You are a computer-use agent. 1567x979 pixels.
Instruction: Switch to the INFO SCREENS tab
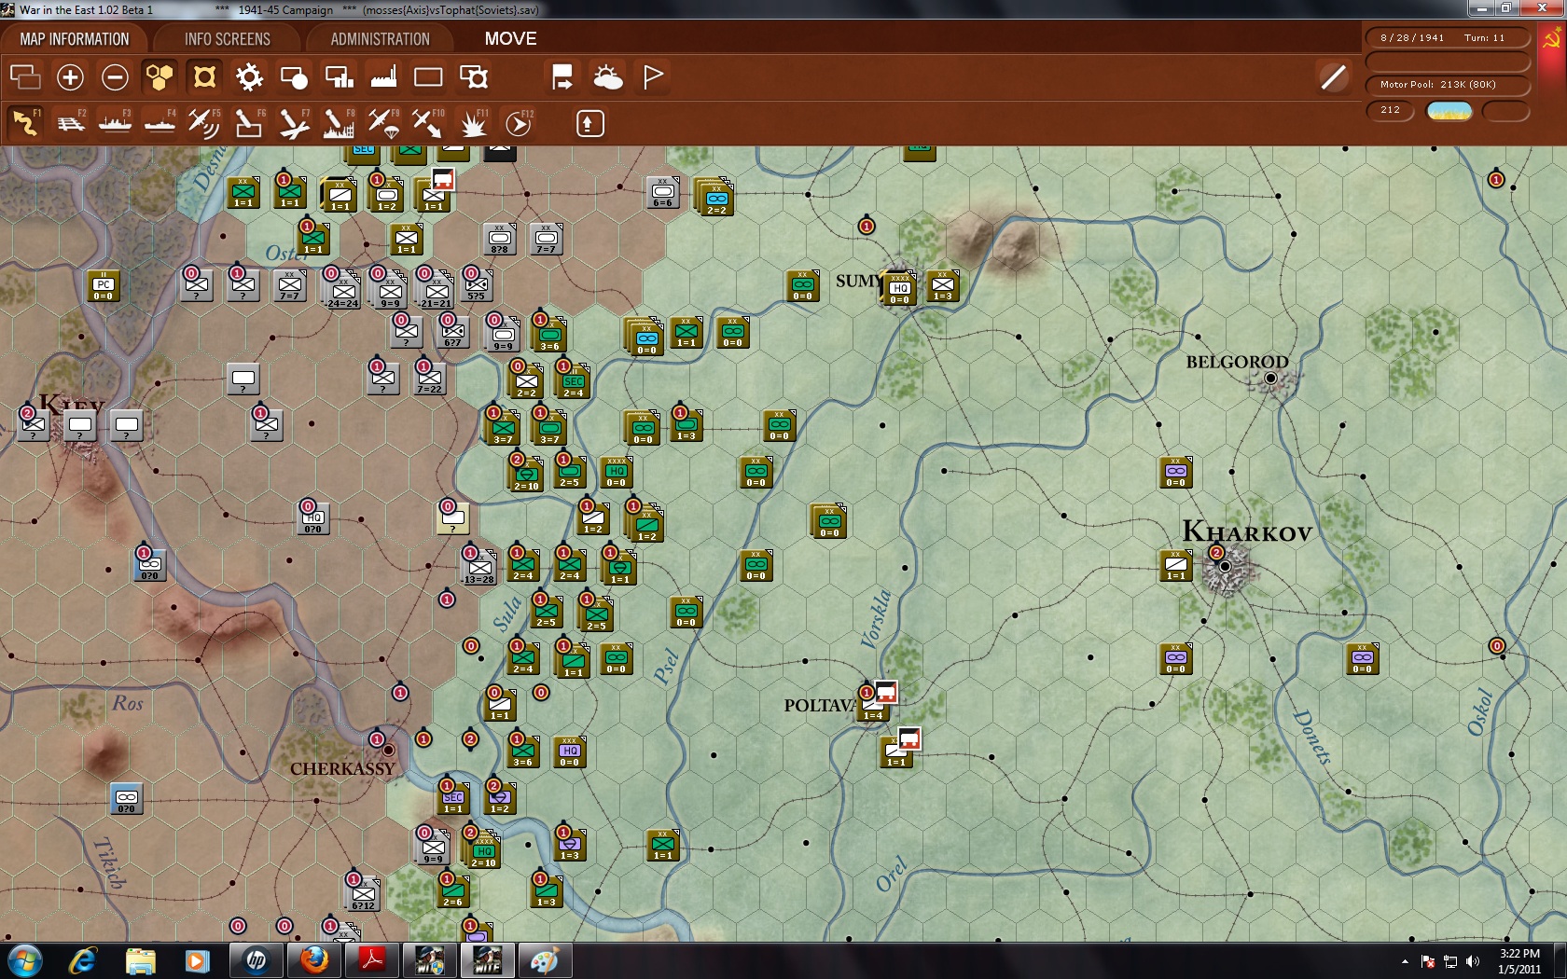click(226, 38)
